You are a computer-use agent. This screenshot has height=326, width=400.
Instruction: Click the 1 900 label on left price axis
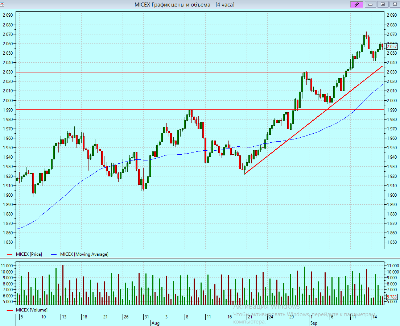tap(8, 195)
